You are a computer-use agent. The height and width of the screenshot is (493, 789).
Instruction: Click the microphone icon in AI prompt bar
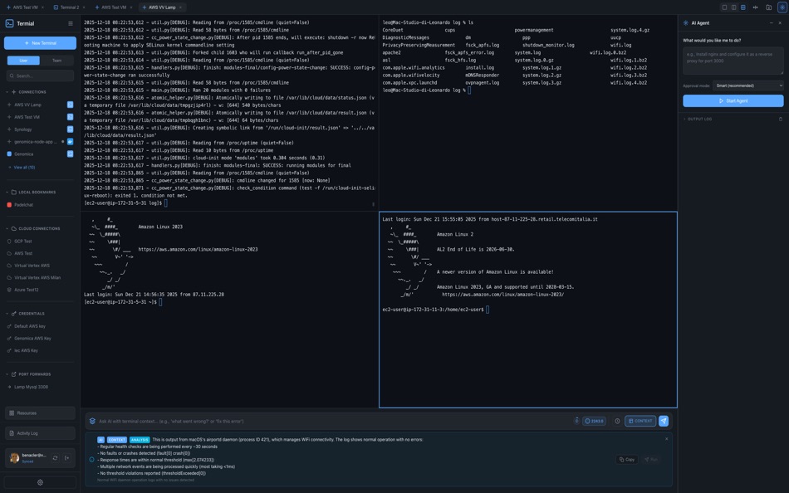point(576,420)
